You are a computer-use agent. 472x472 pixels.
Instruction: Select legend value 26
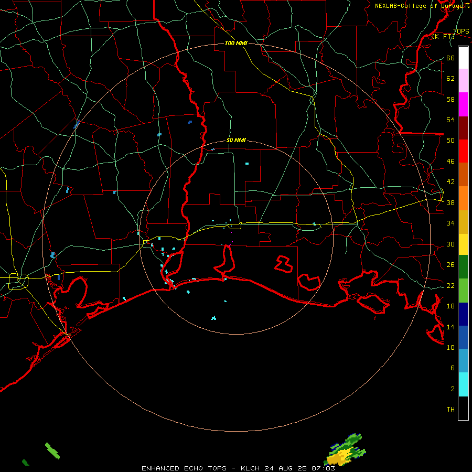(450, 265)
